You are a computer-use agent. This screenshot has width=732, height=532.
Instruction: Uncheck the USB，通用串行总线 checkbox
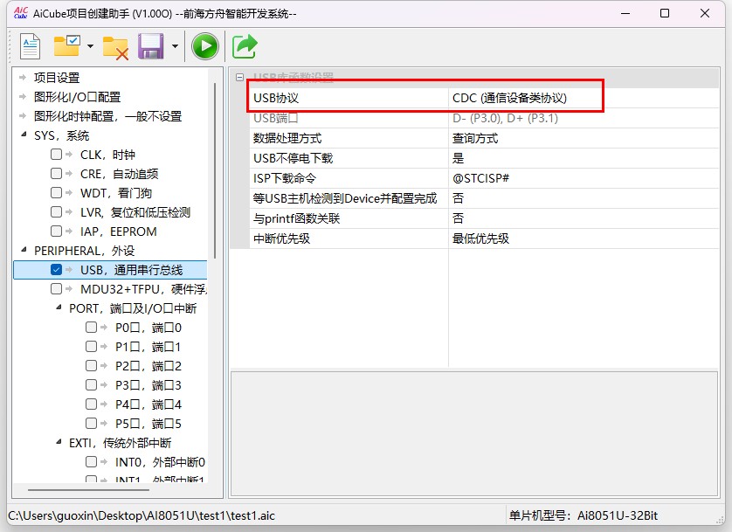(56, 269)
